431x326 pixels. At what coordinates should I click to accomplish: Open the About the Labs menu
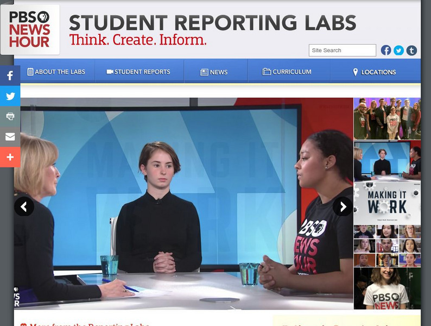point(56,72)
